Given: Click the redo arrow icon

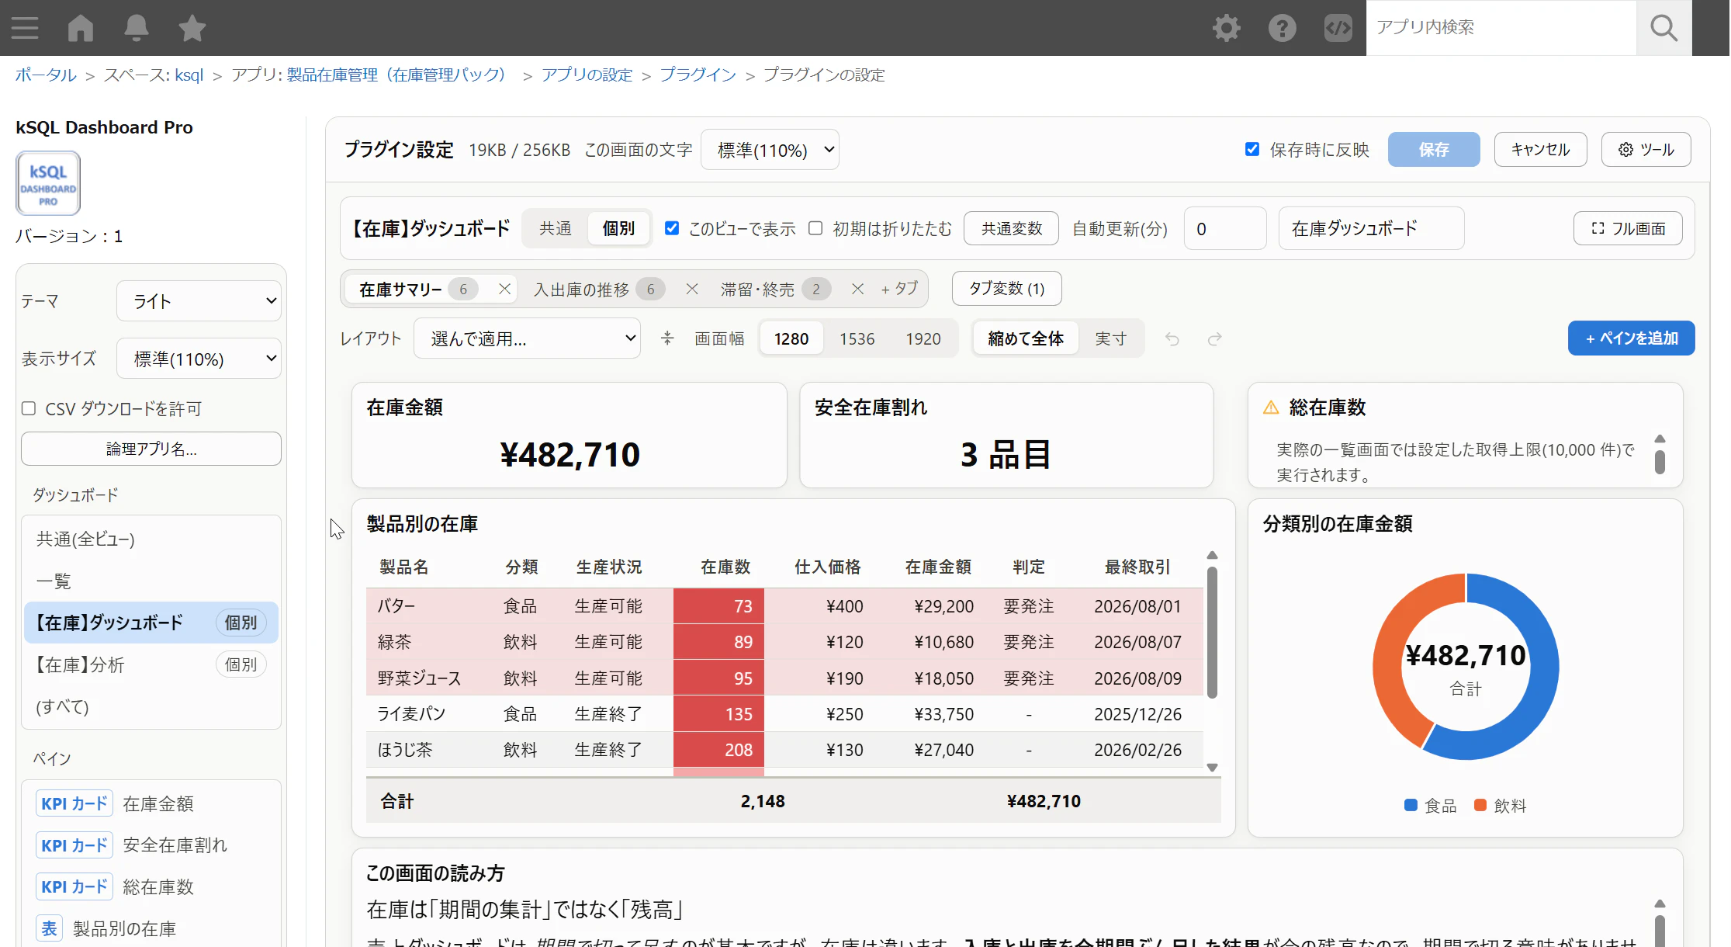Looking at the screenshot, I should pyautogui.click(x=1215, y=338).
